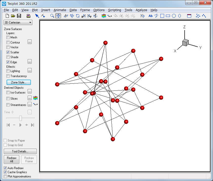213x181 pixels.
Task: Open Streamtraces details ellipsis button
Action: pyautogui.click(x=30, y=104)
